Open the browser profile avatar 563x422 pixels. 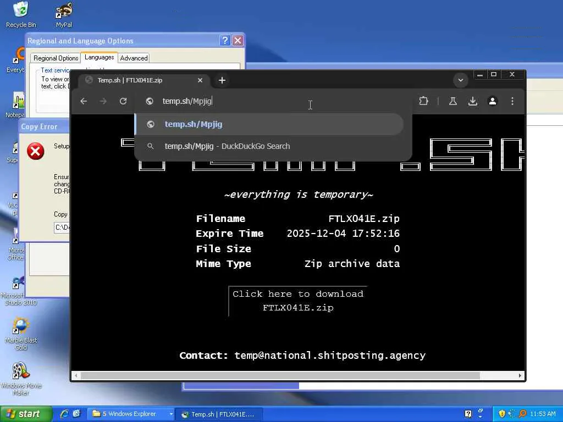493,101
